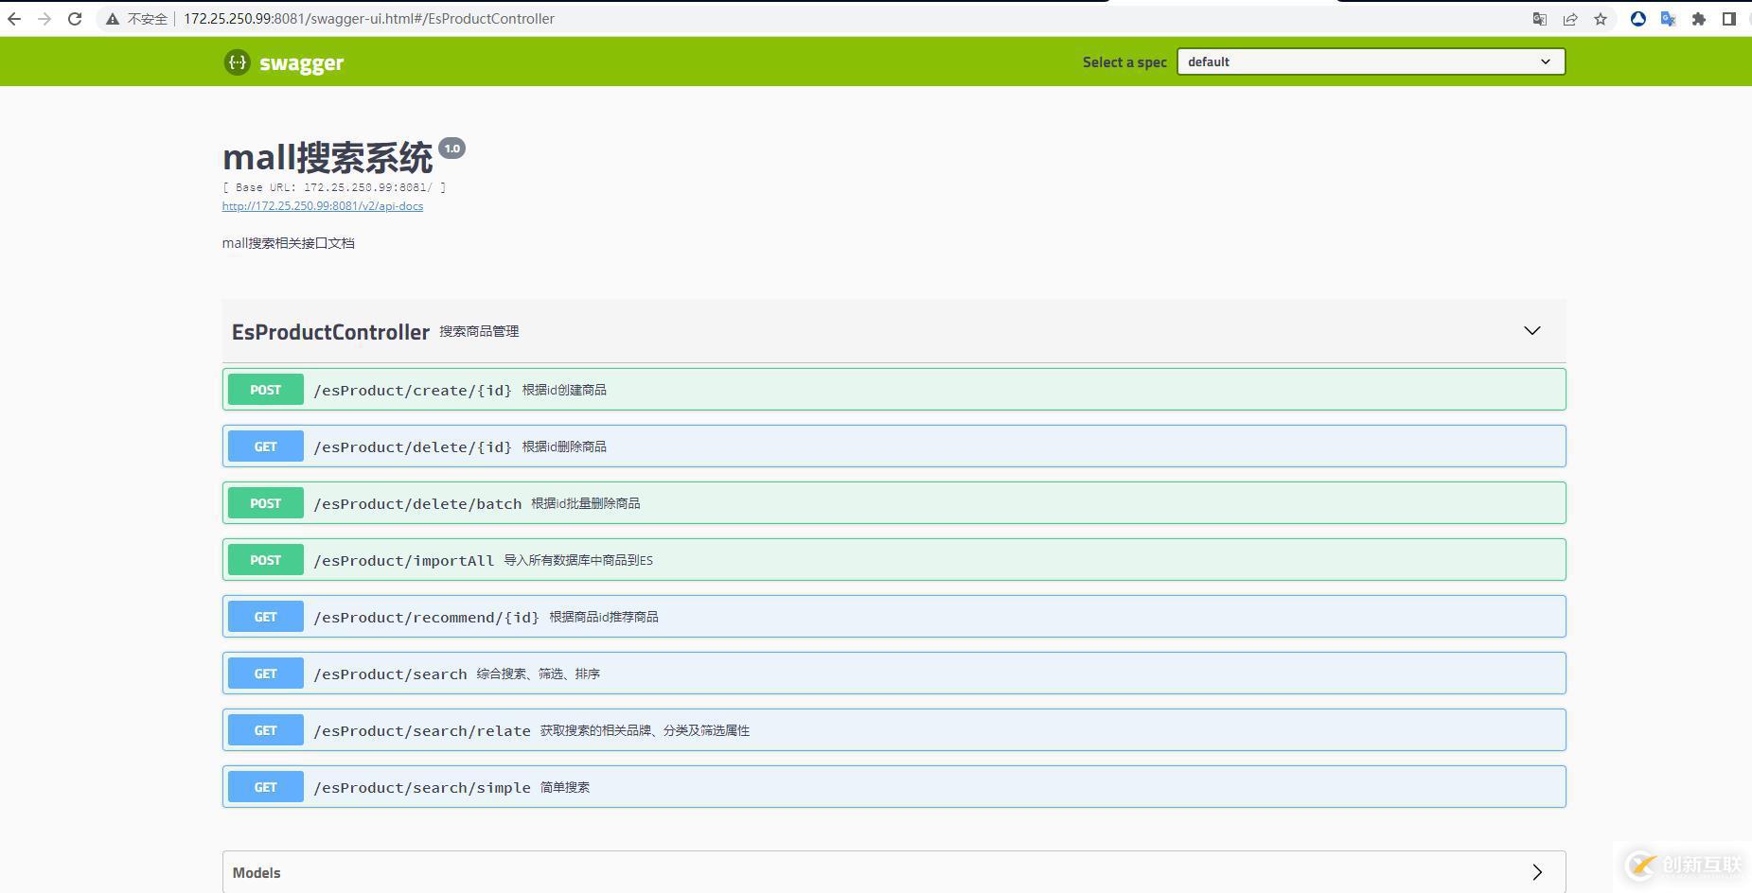
Task: Reload the Swagger page
Action: point(75,19)
